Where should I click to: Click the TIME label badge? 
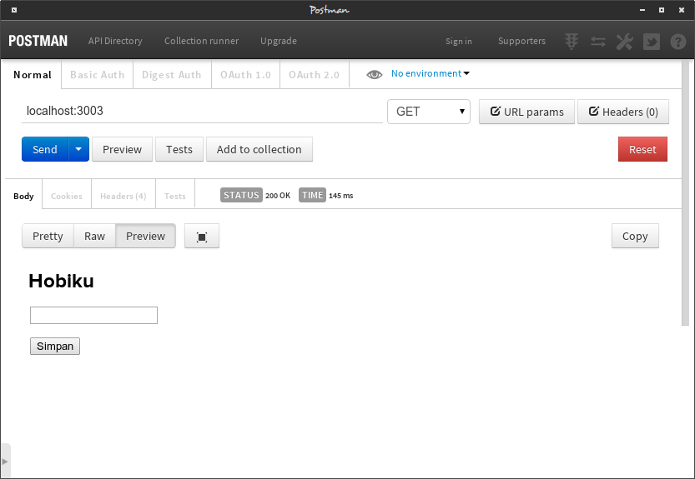click(x=313, y=195)
